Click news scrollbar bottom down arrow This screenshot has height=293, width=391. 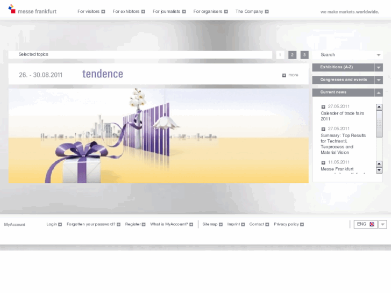pos(379,170)
